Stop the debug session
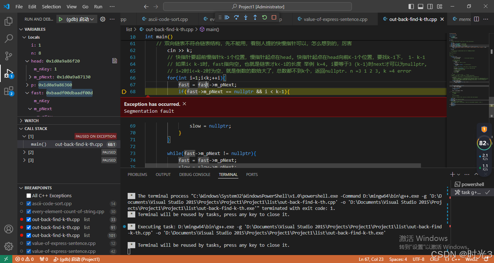The width and height of the screenshot is (494, 263). pos(274,17)
